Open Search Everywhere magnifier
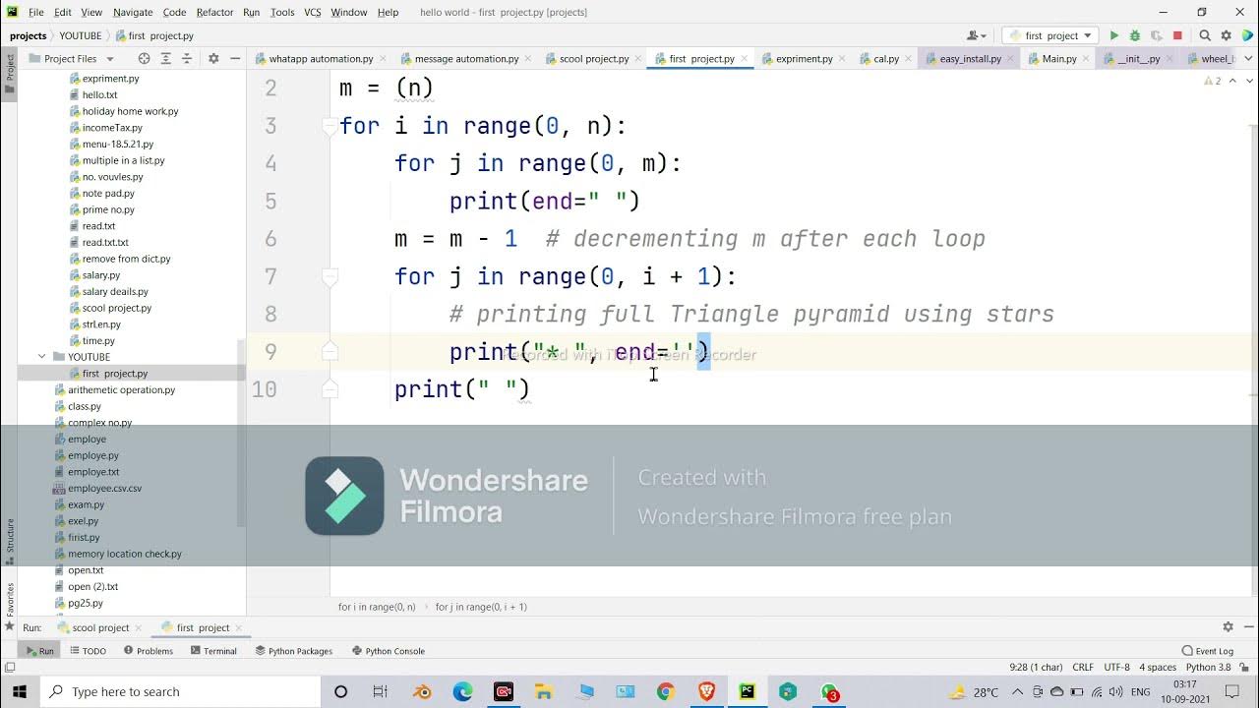 (1205, 35)
